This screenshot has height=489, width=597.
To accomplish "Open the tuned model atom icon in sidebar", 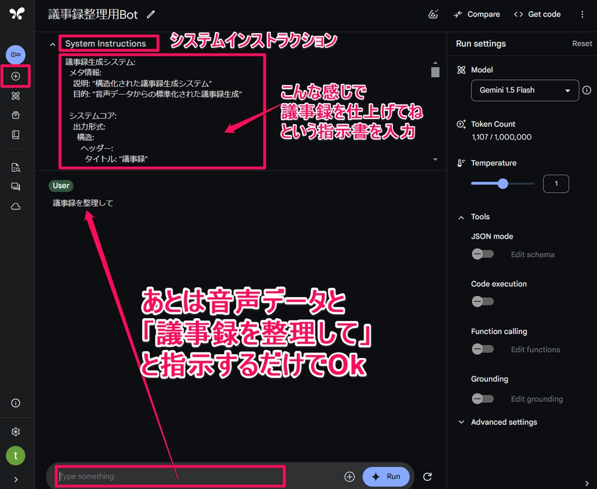I will click(16, 96).
